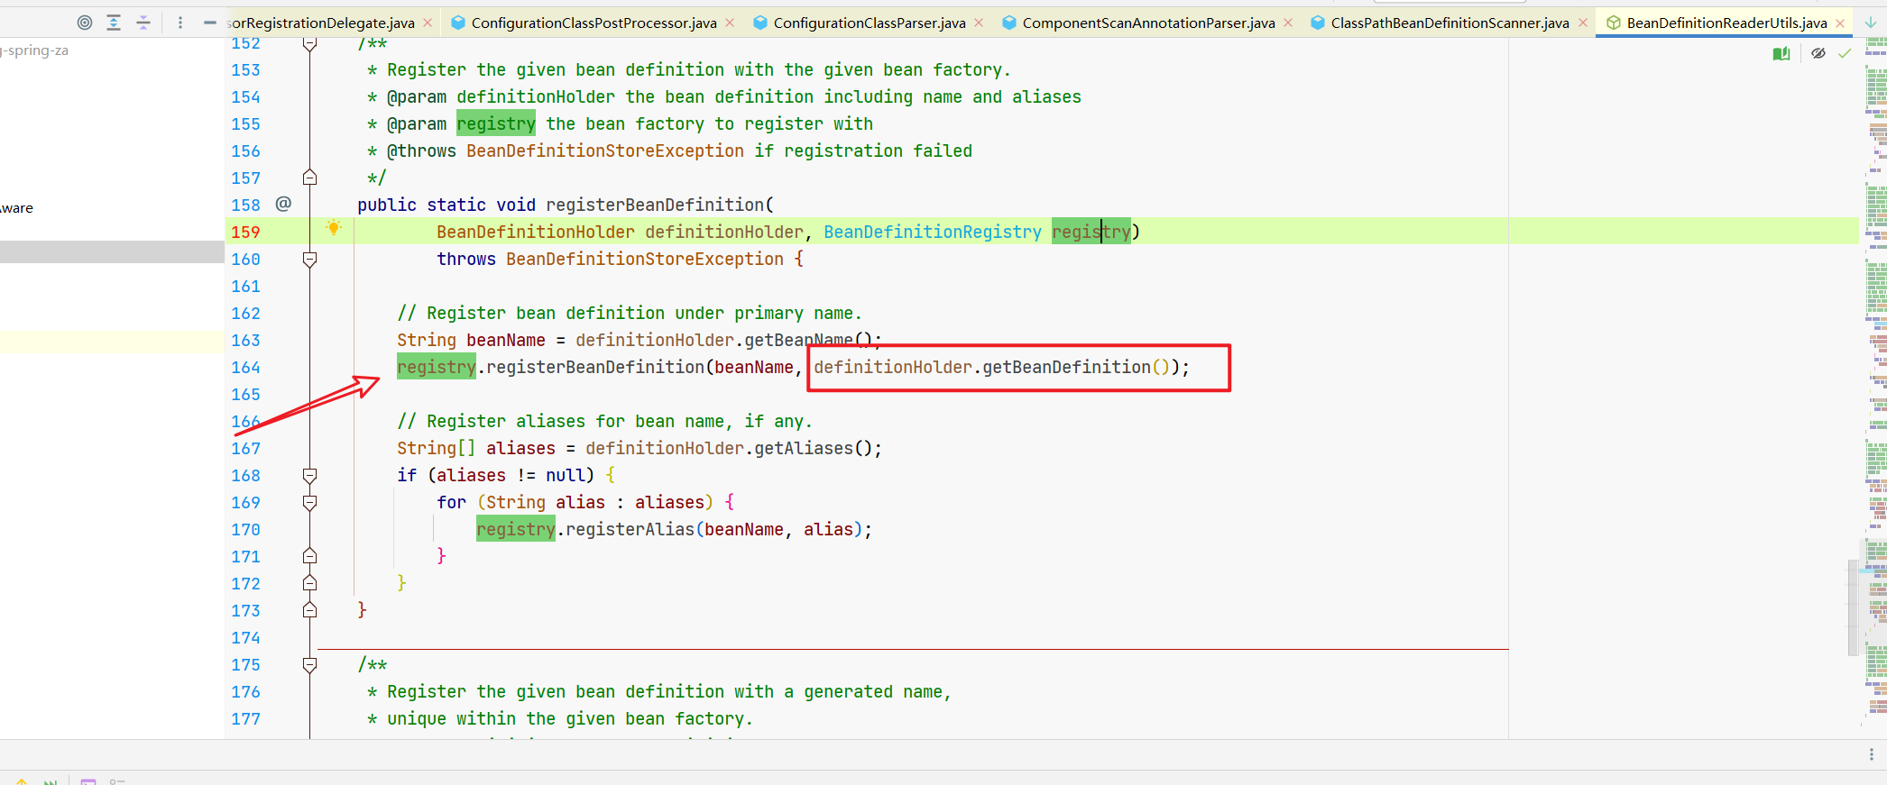Close the ClassPathBeanDefinitionScanner.java tab
The height and width of the screenshot is (785, 1887).
pos(1583,23)
